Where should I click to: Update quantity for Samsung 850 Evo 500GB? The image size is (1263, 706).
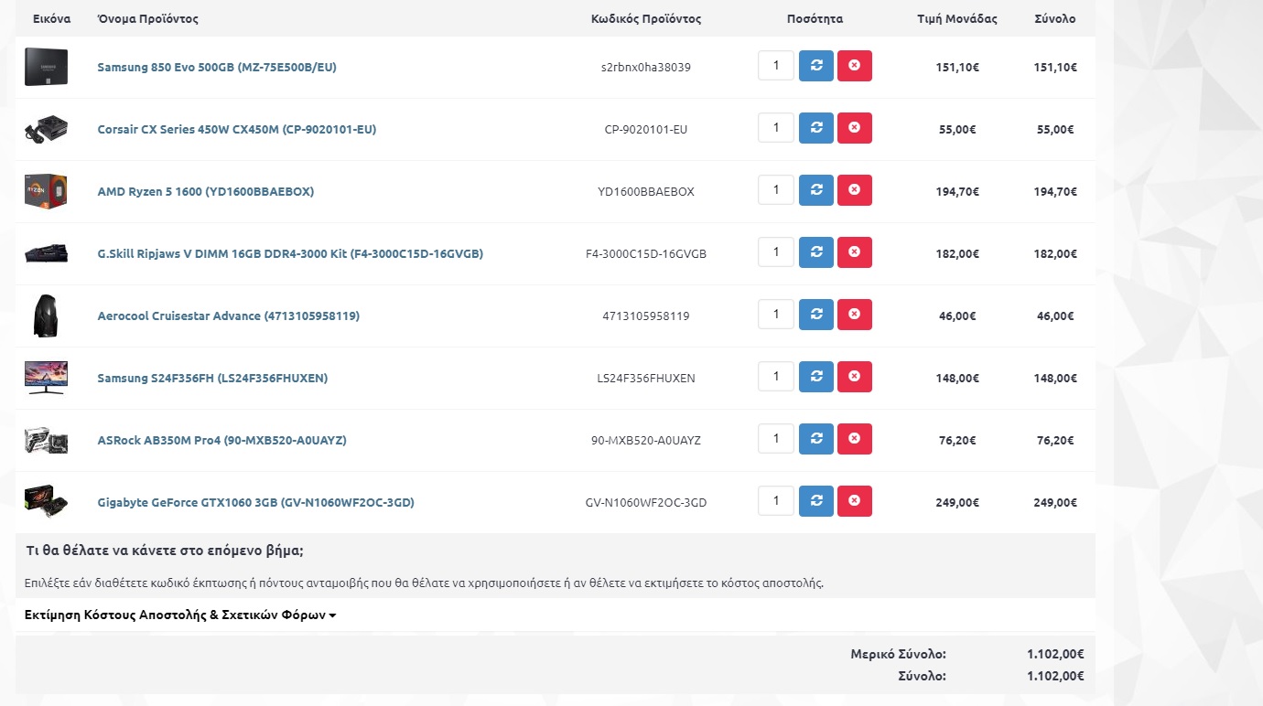point(816,66)
